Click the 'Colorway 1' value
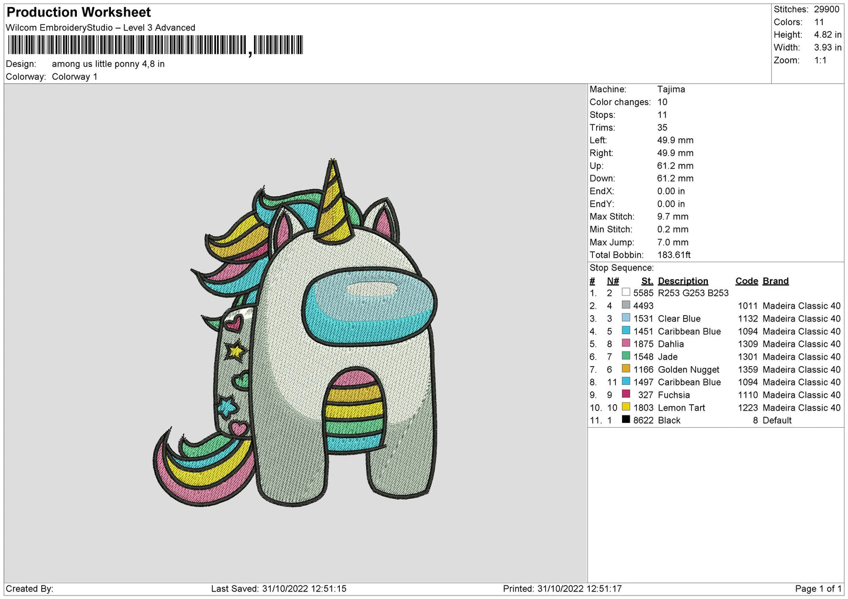Viewport: 848px width, 599px height. tap(75, 77)
